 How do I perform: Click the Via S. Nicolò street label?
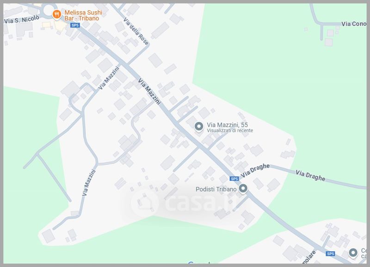(x=21, y=19)
